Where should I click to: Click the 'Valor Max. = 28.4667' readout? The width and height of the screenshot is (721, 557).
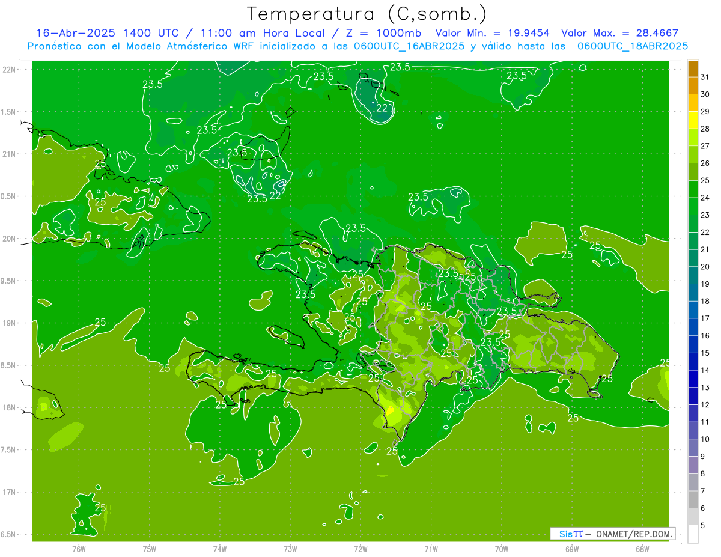(619, 34)
